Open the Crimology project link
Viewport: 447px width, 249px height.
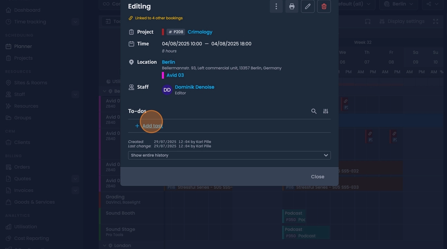pyautogui.click(x=200, y=32)
